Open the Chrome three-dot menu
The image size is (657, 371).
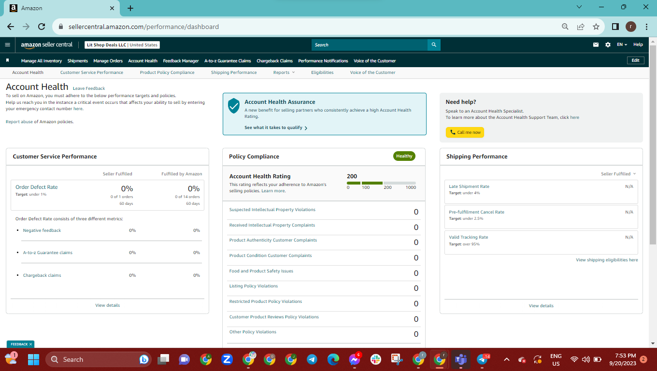tap(646, 27)
